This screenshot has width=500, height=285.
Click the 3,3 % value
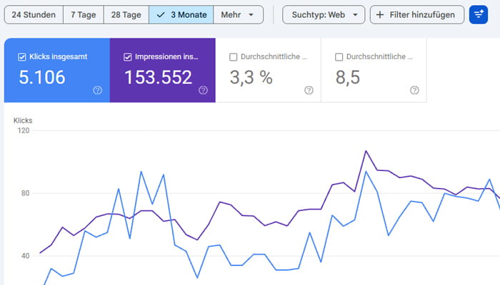tap(251, 78)
